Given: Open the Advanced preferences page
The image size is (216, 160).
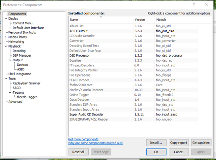Looking at the screenshot, I should [x=15, y=102].
